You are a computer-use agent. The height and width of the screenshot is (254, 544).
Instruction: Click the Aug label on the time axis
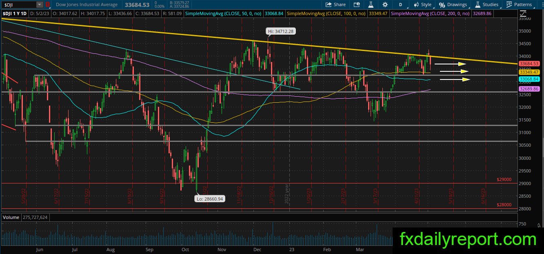click(x=110, y=249)
